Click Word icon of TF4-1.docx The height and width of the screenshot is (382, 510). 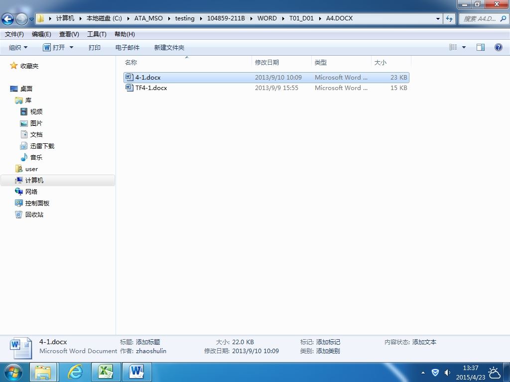tap(129, 88)
